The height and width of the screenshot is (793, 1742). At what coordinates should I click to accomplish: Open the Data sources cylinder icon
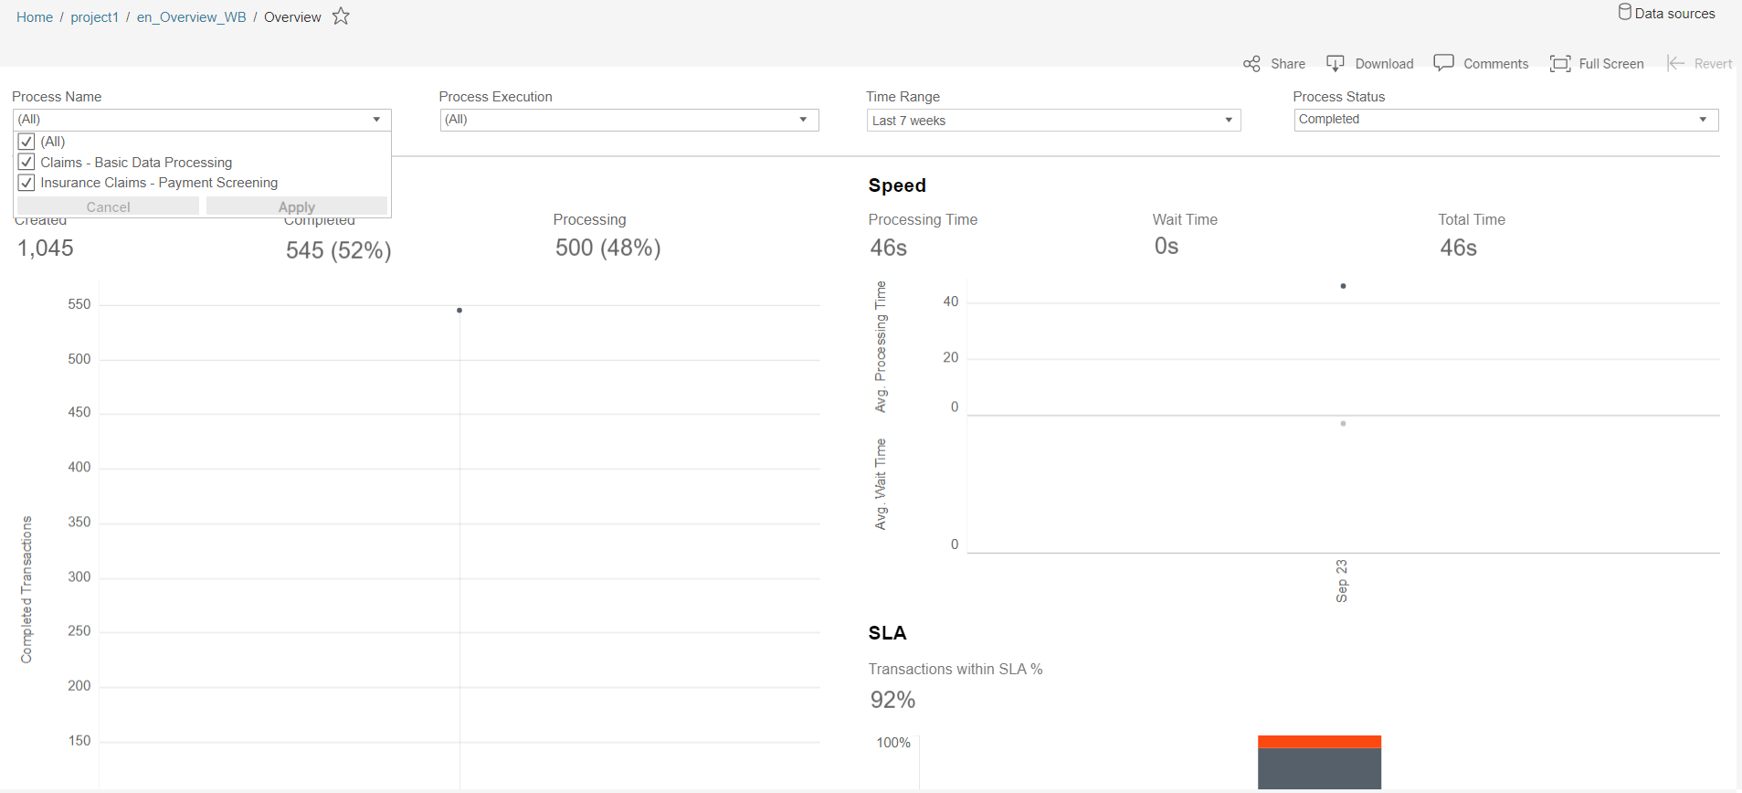coord(1625,12)
